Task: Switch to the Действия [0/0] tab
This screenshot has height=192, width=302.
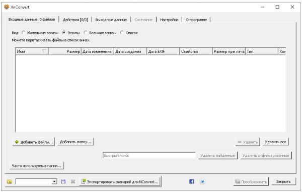Action: click(x=75, y=20)
